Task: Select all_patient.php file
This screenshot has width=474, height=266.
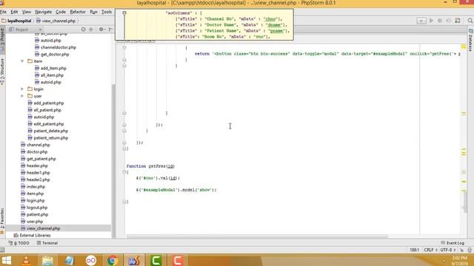Action: point(44,110)
